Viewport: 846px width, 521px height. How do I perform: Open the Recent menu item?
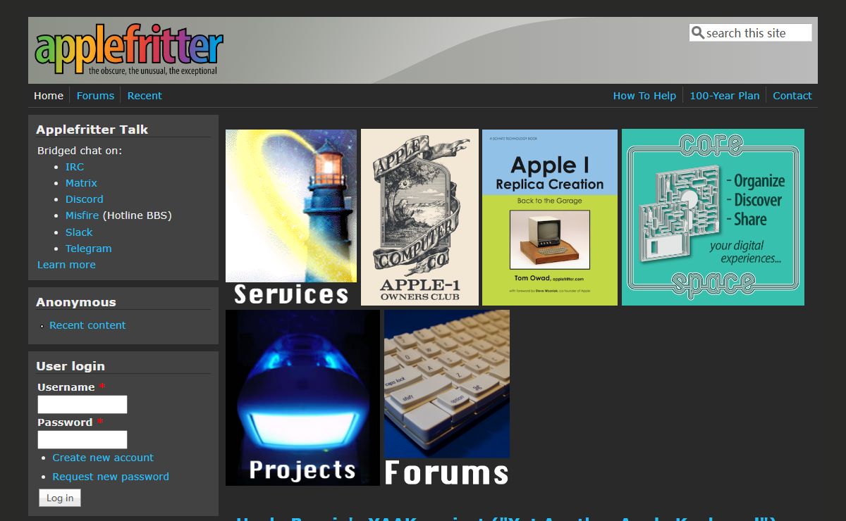click(145, 96)
